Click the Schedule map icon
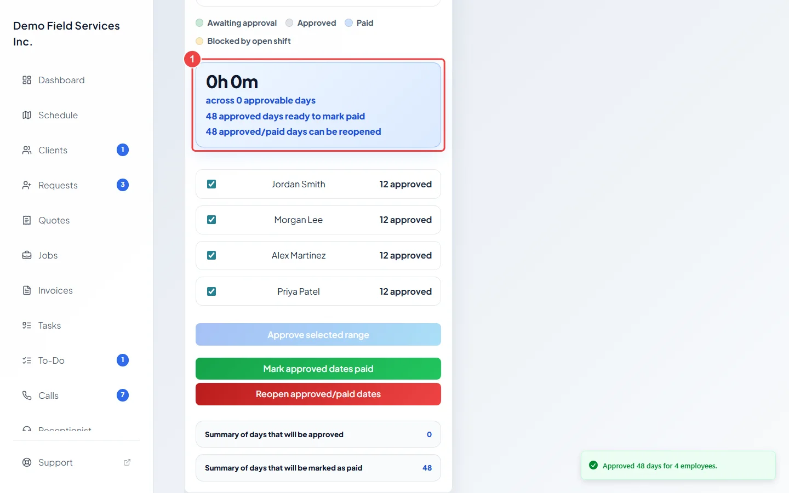The height and width of the screenshot is (493, 789). pos(26,115)
